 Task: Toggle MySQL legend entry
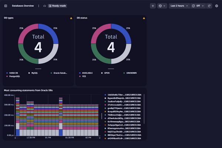[33, 73]
